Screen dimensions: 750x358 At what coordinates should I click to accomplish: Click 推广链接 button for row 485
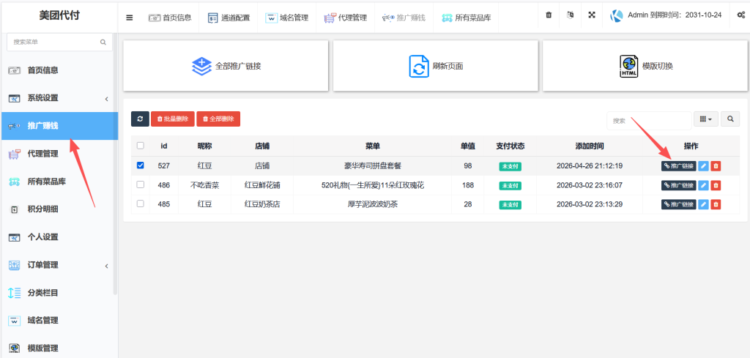(679, 204)
